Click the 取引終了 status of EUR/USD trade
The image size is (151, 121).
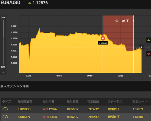pos(114,109)
